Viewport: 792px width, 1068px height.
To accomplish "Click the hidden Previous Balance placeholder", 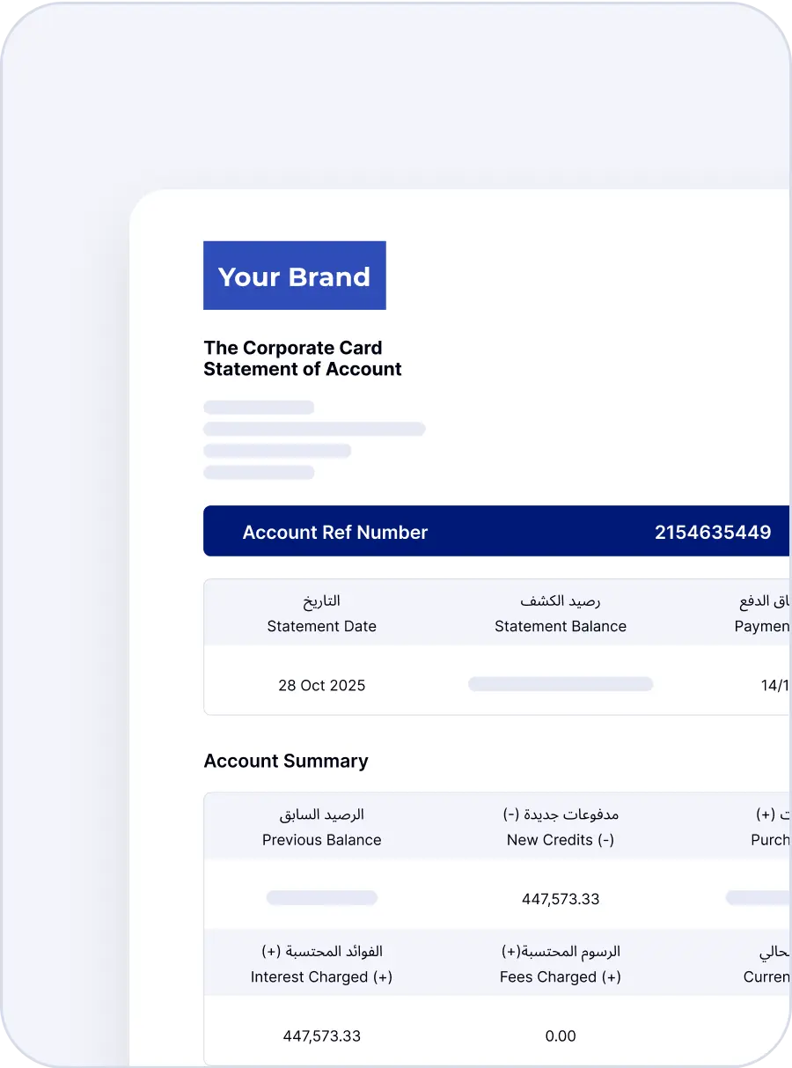I will point(321,898).
